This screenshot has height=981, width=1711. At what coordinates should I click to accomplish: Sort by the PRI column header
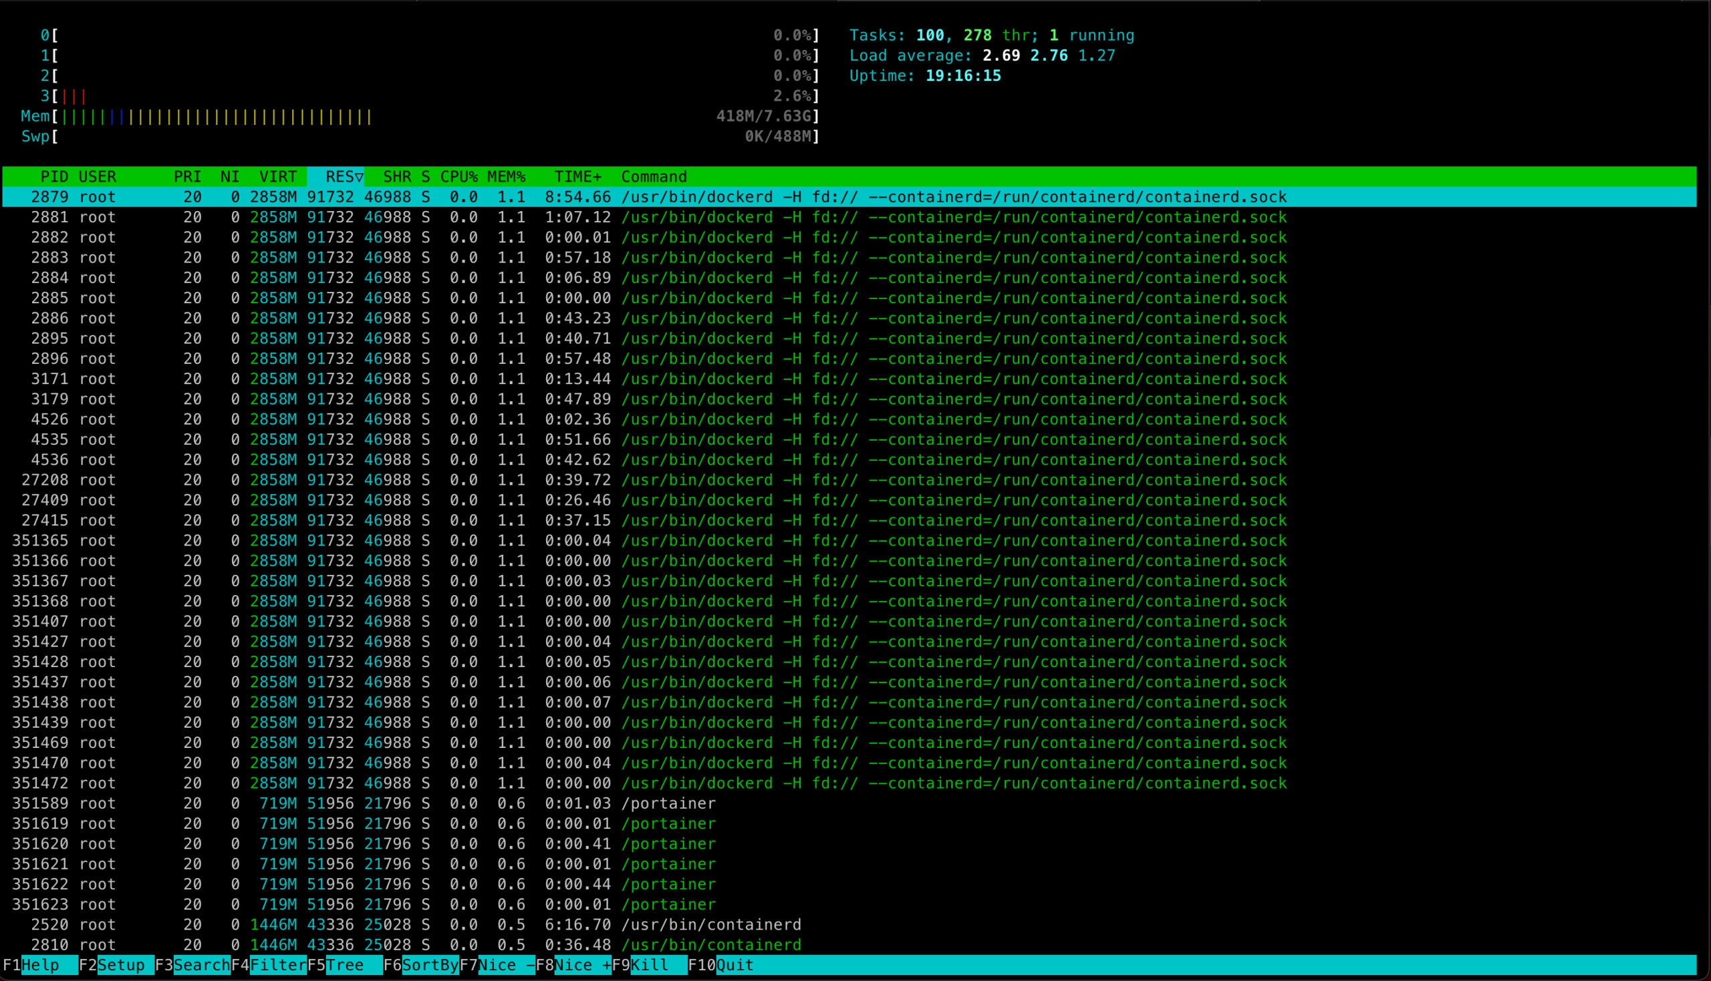pos(187,176)
